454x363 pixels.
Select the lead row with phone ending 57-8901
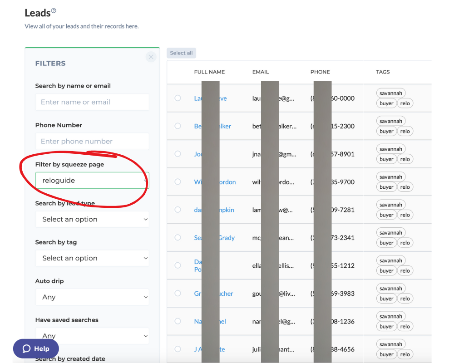click(x=178, y=154)
